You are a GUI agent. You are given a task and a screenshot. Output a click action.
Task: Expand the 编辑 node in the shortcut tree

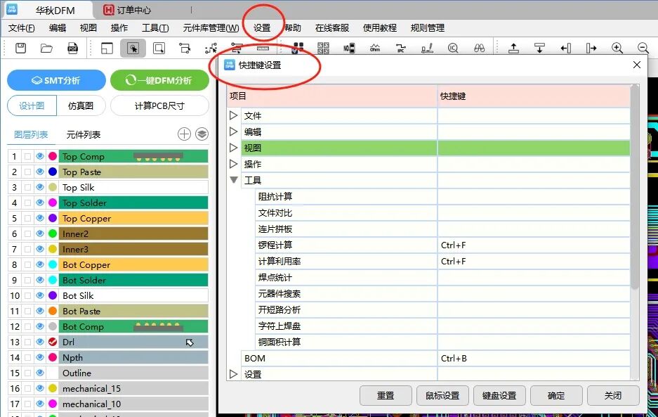tap(234, 131)
